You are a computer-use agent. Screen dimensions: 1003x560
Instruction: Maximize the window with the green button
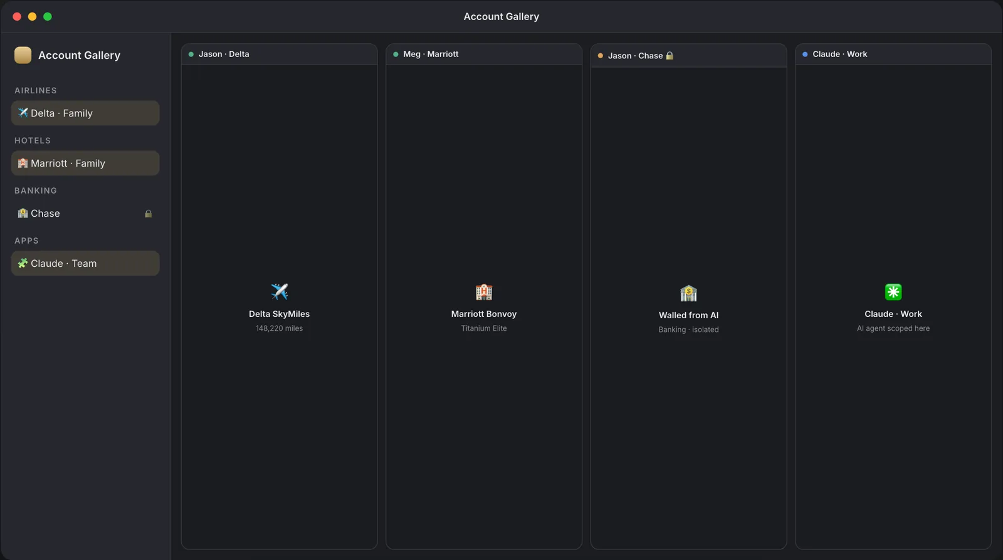(48, 16)
